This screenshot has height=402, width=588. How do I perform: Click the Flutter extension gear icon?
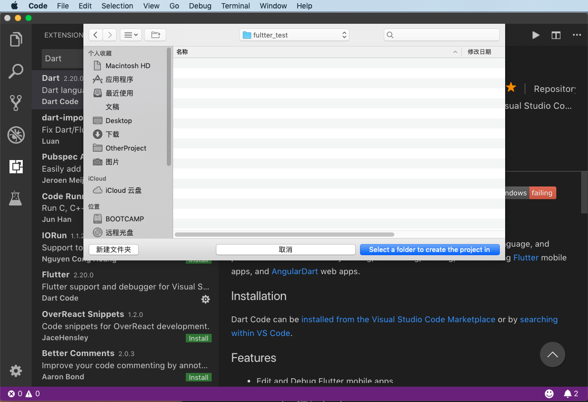pyautogui.click(x=205, y=299)
